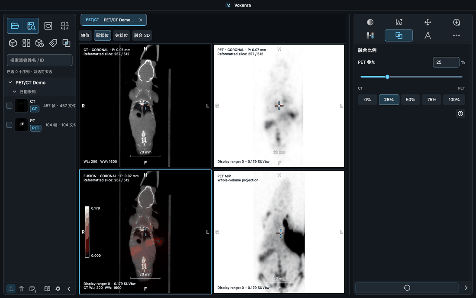Select the ellipse ROI panel icon
This screenshot has height=298, width=476.
[48, 26]
